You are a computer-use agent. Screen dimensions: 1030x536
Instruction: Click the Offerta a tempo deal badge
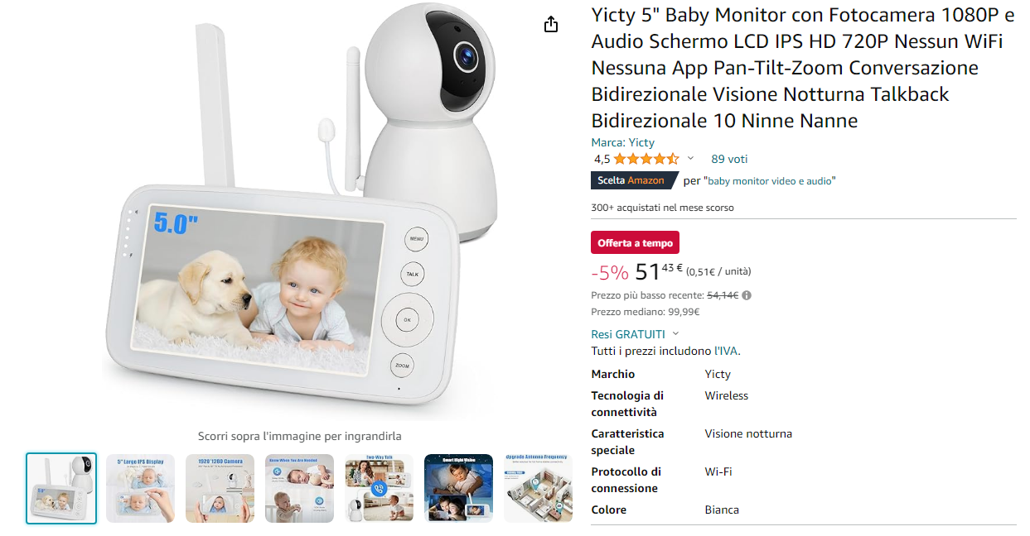pyautogui.click(x=635, y=242)
